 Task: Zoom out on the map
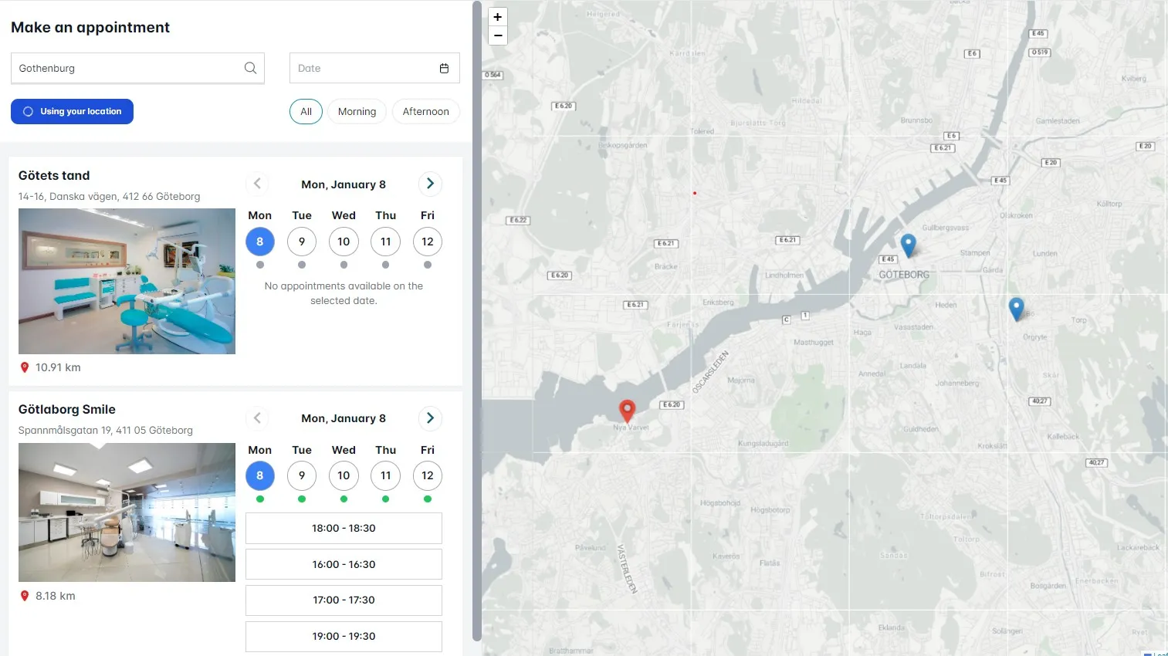pyautogui.click(x=498, y=36)
